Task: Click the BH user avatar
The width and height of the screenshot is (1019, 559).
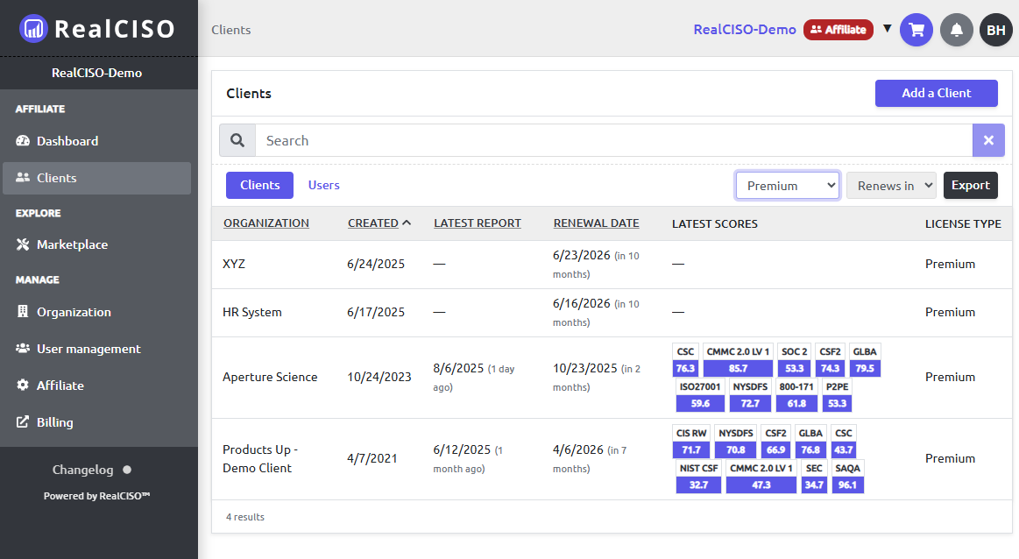Action: pyautogui.click(x=996, y=30)
